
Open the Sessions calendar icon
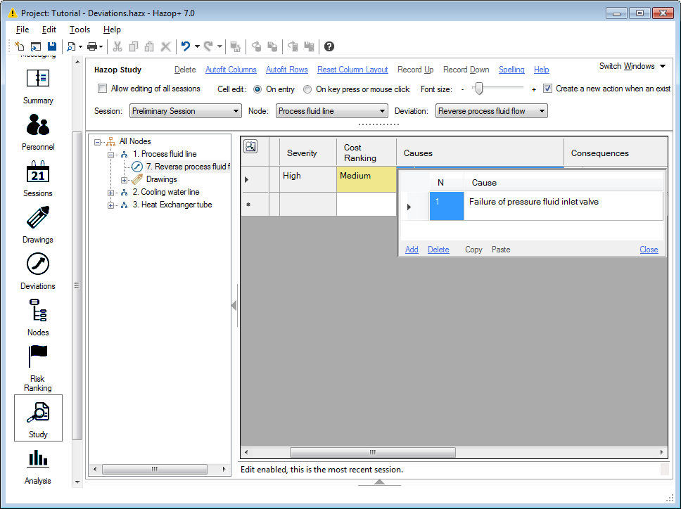tap(38, 178)
